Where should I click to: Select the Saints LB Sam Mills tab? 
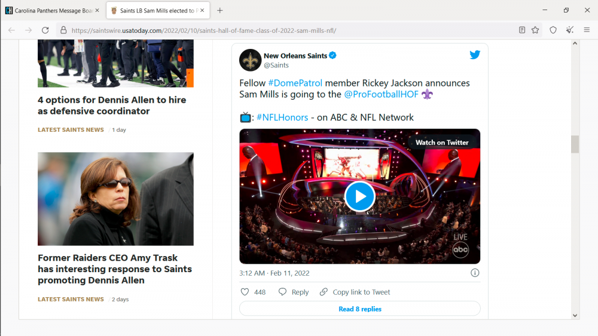pos(155,10)
